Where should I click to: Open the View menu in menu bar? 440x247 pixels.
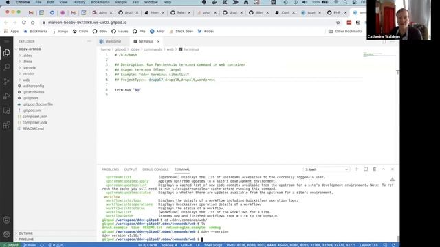click(x=63, y=2)
